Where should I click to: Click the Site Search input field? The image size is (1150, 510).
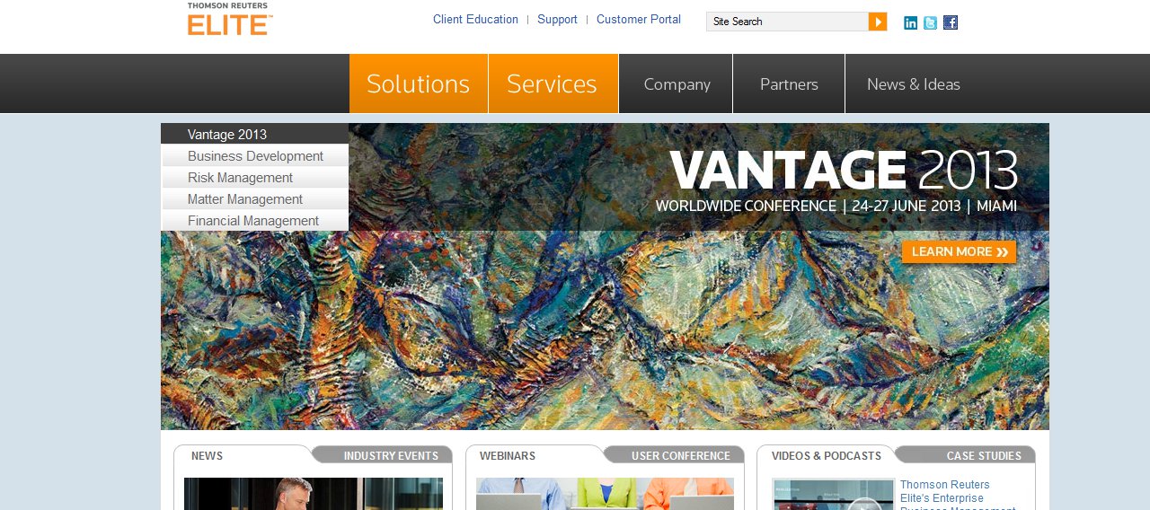click(787, 22)
